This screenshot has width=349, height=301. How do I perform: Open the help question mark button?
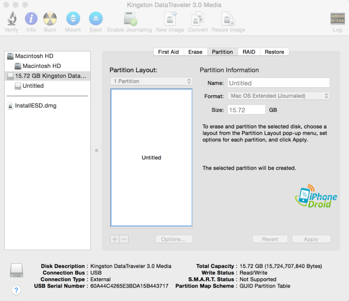click(x=16, y=290)
